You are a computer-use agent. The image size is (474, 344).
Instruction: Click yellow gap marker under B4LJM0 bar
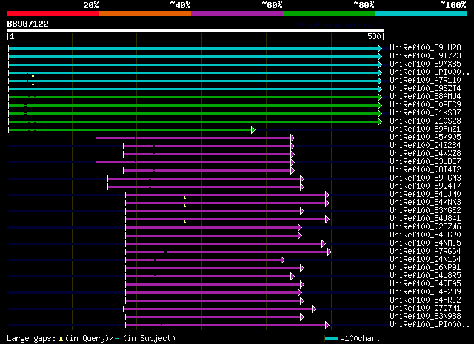click(x=184, y=198)
